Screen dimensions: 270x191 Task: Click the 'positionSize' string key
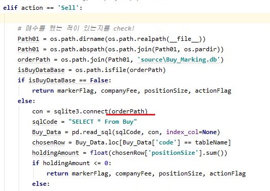(x=173, y=153)
